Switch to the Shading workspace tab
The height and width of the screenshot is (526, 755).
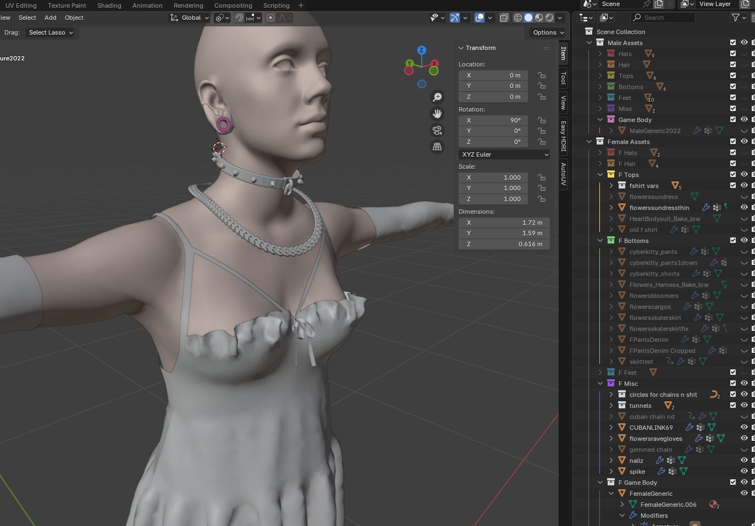(109, 5)
